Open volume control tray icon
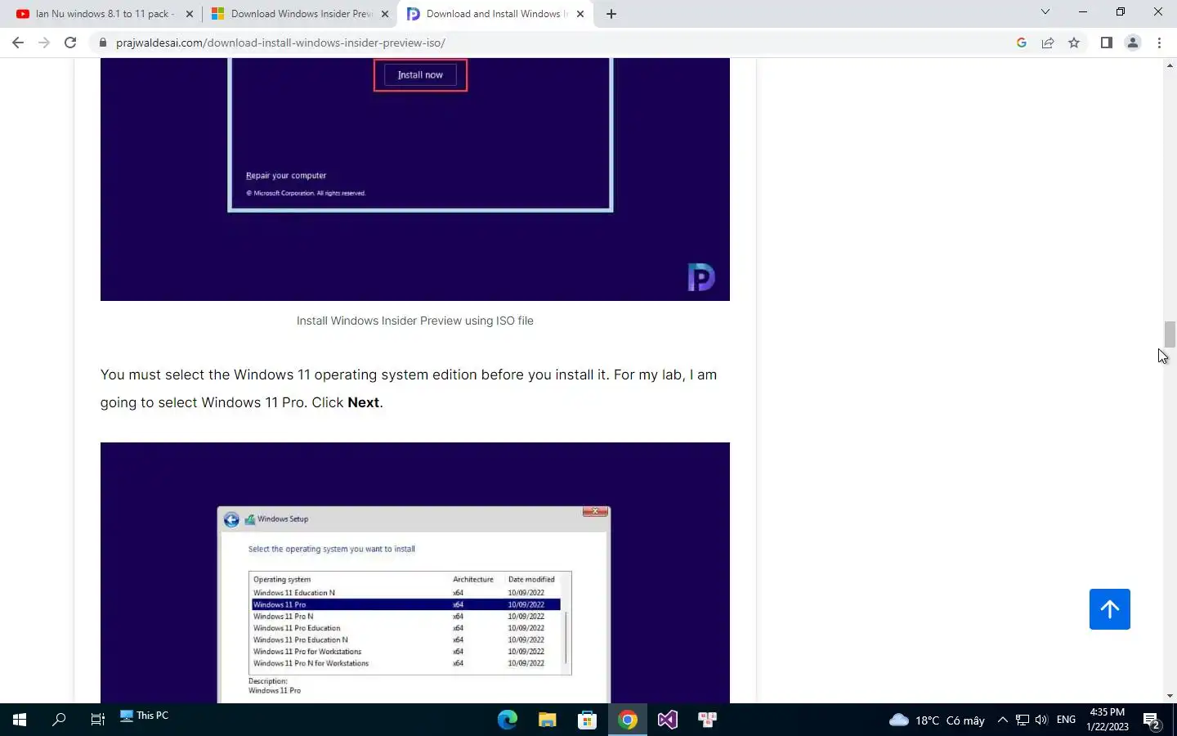Viewport: 1177px width, 736px height. coord(1041,720)
